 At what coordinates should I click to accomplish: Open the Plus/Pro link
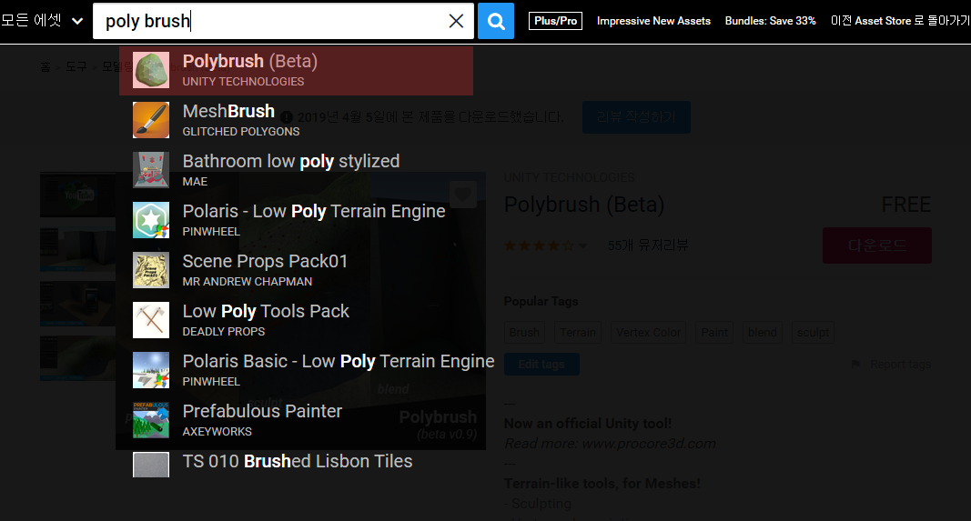[x=555, y=21]
